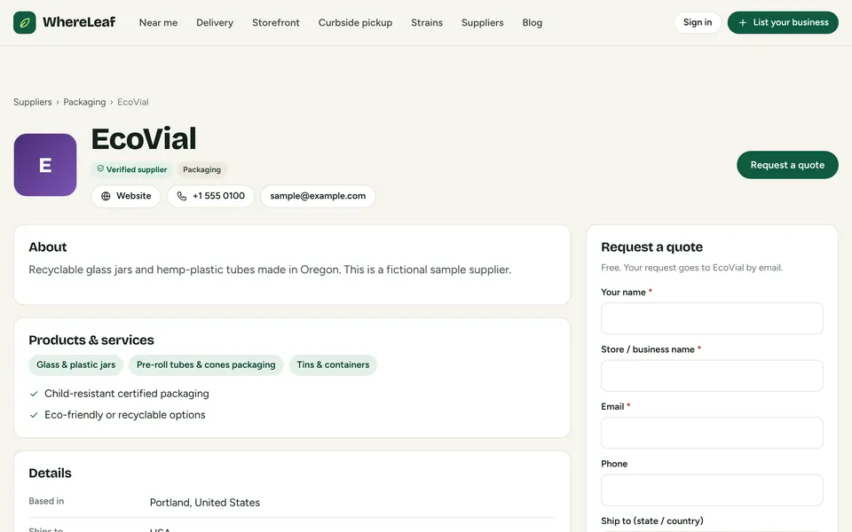Select Pre-roll tubes & cones packaging tag
852x532 pixels.
[206, 364]
